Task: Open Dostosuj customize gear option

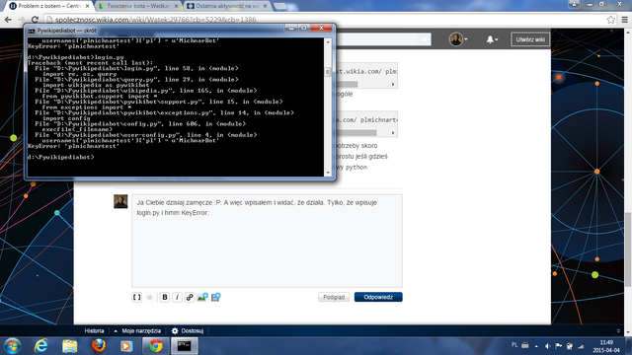Action: coord(188,331)
